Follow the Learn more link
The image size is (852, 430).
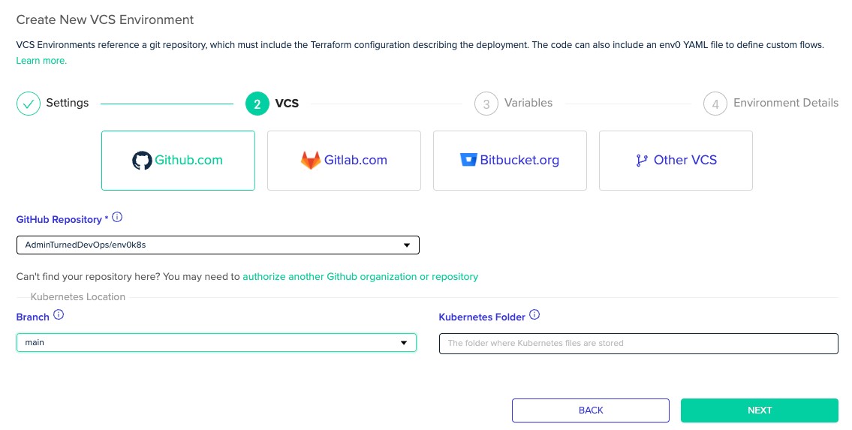coord(41,60)
